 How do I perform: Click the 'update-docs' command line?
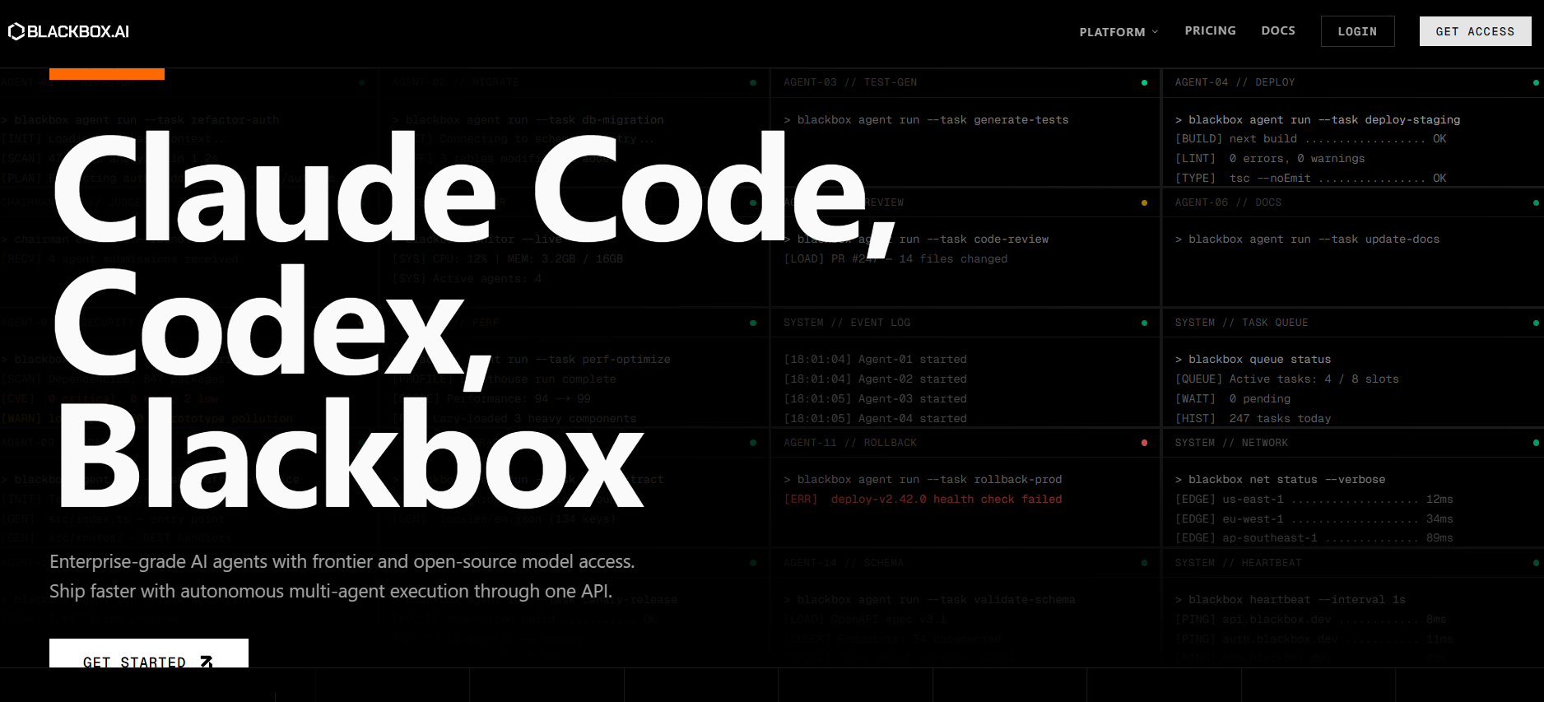(1307, 239)
